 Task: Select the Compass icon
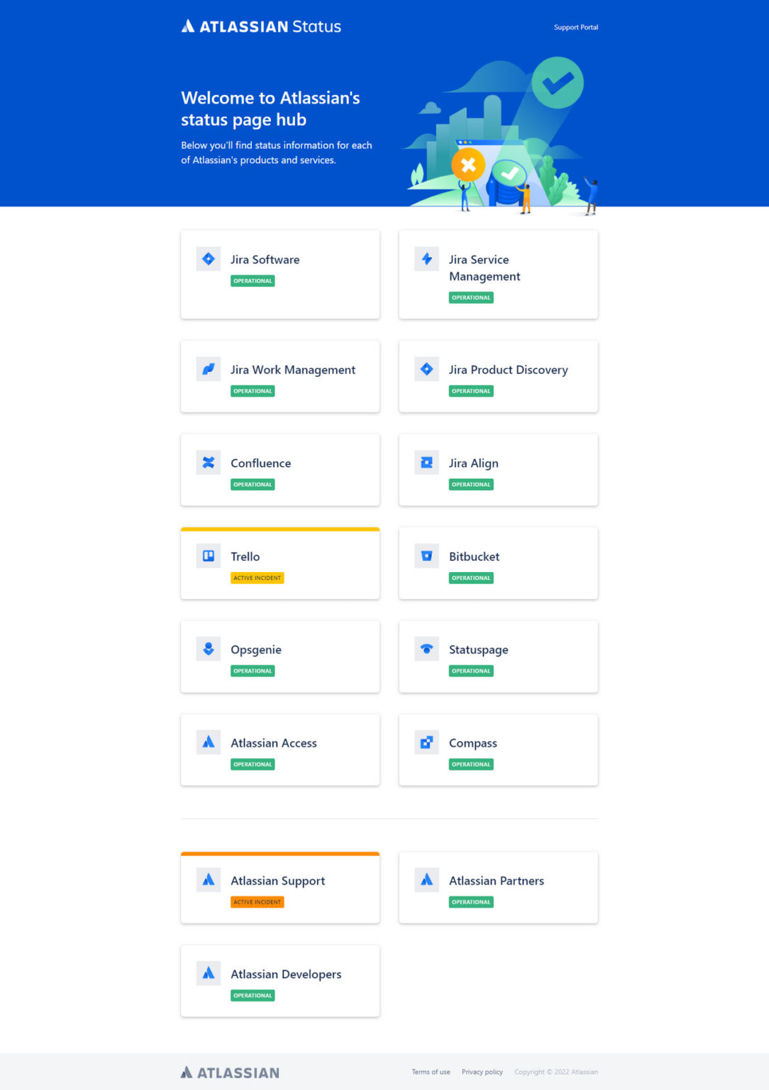[426, 742]
